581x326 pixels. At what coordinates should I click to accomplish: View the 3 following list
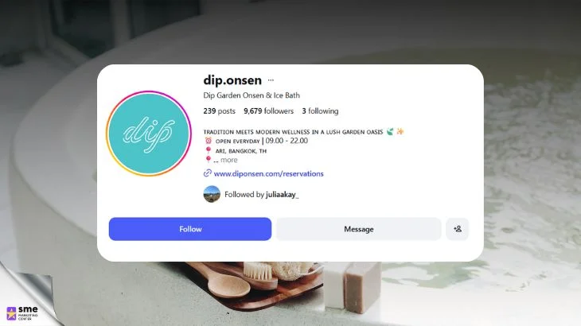320,111
